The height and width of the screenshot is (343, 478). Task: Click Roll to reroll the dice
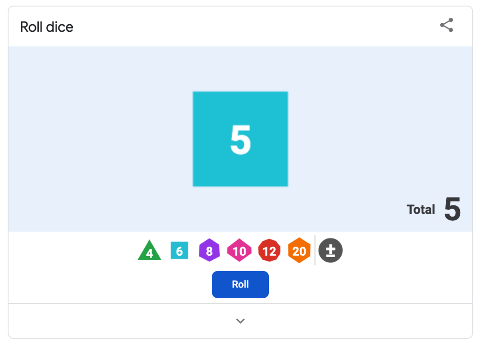click(240, 284)
